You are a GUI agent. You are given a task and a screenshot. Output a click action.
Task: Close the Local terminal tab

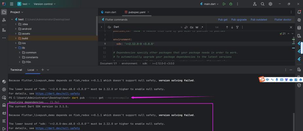[x=37, y=70]
